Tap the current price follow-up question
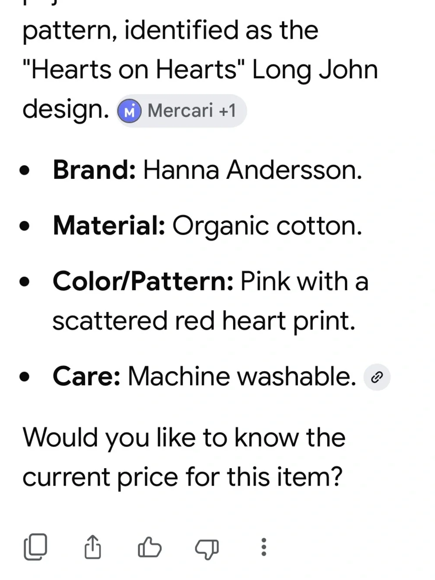 click(184, 458)
